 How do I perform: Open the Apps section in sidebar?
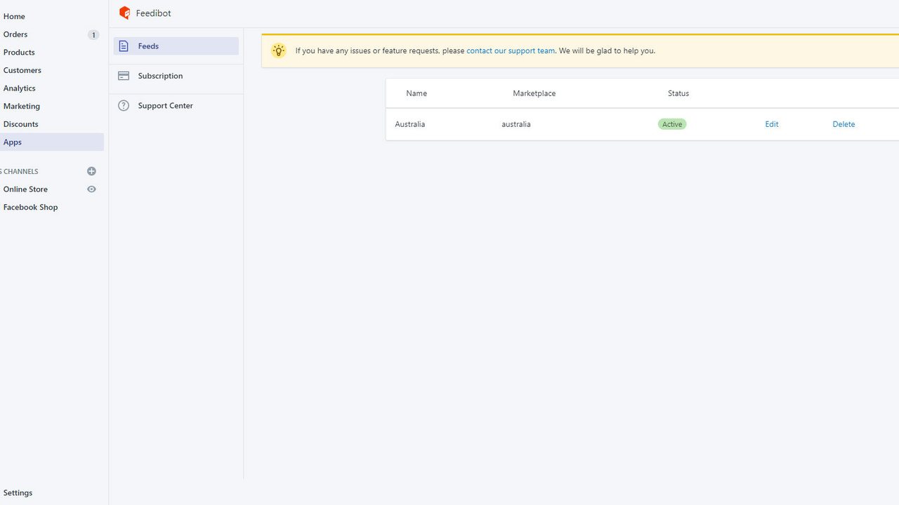coord(12,142)
